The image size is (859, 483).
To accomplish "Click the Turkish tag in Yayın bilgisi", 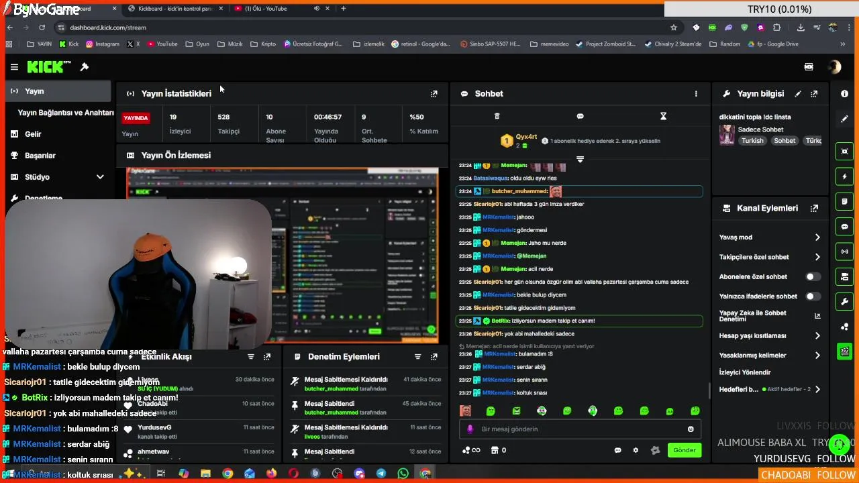I will point(752,141).
